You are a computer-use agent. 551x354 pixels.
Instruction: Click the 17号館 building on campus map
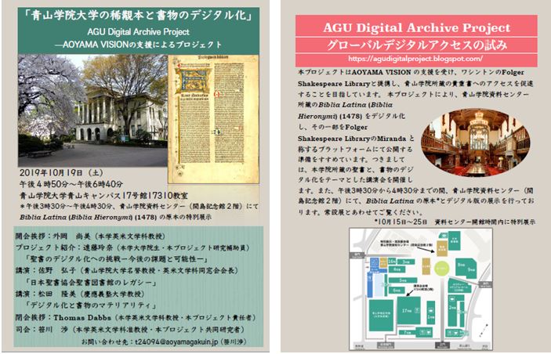coord(408,311)
